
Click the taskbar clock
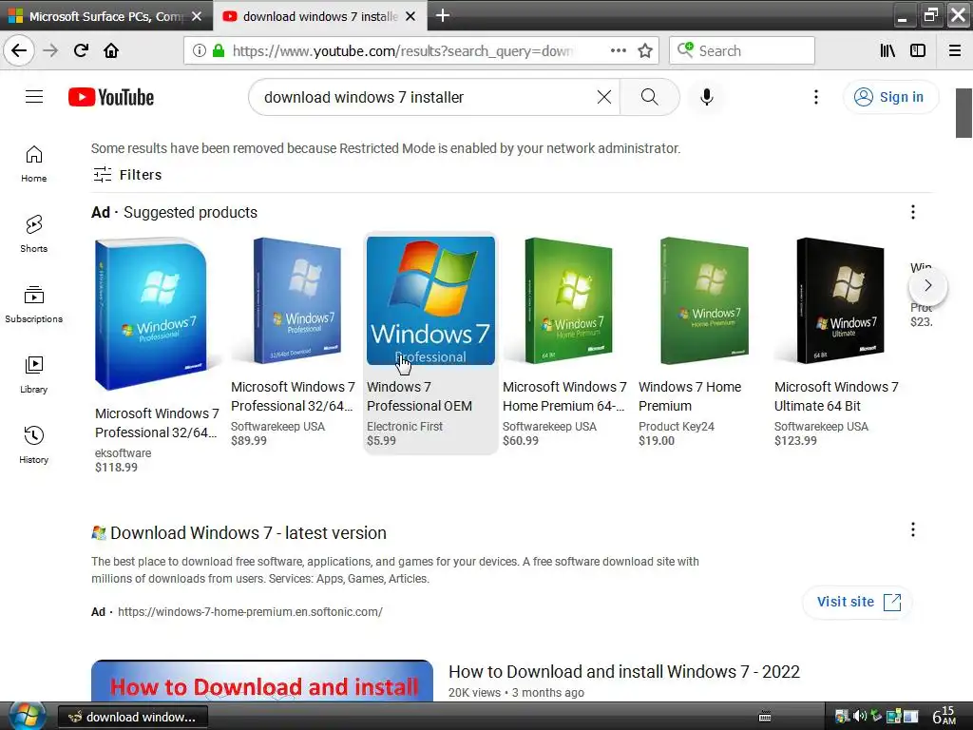pos(944,717)
